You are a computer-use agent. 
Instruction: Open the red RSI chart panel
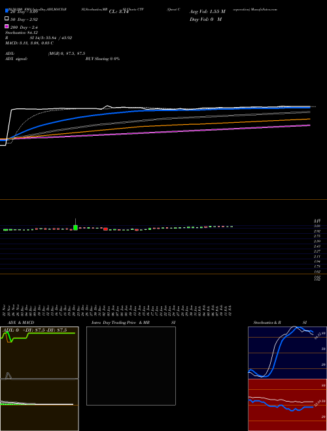coord(287,405)
